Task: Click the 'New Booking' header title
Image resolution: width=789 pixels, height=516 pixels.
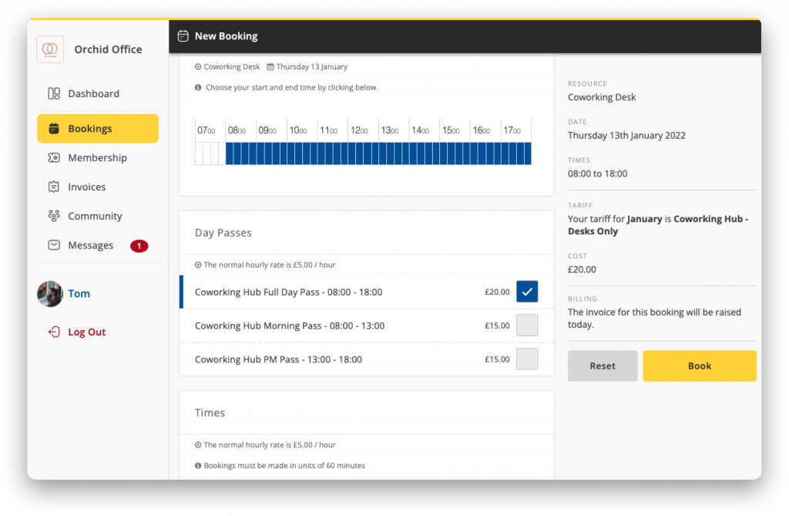Action: click(226, 36)
